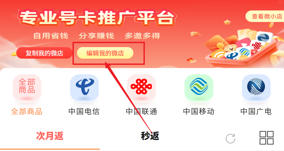Switch to the 次月返 tab
Viewport: 284px width, 151px height.
click(x=50, y=136)
